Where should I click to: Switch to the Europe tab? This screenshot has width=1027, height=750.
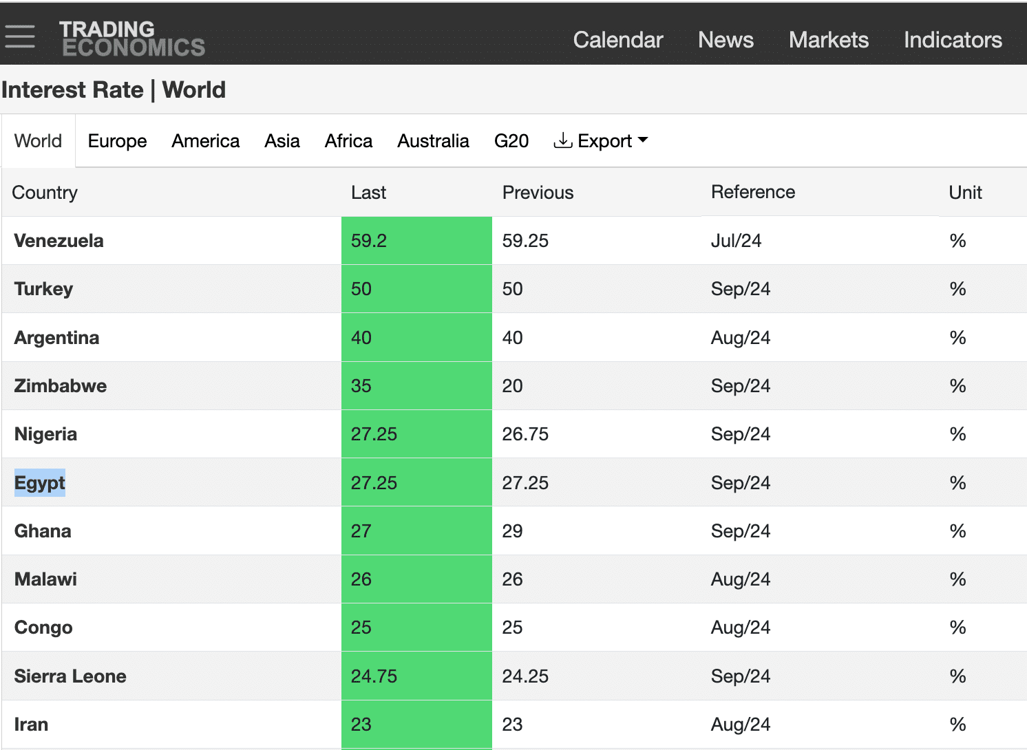(x=118, y=141)
